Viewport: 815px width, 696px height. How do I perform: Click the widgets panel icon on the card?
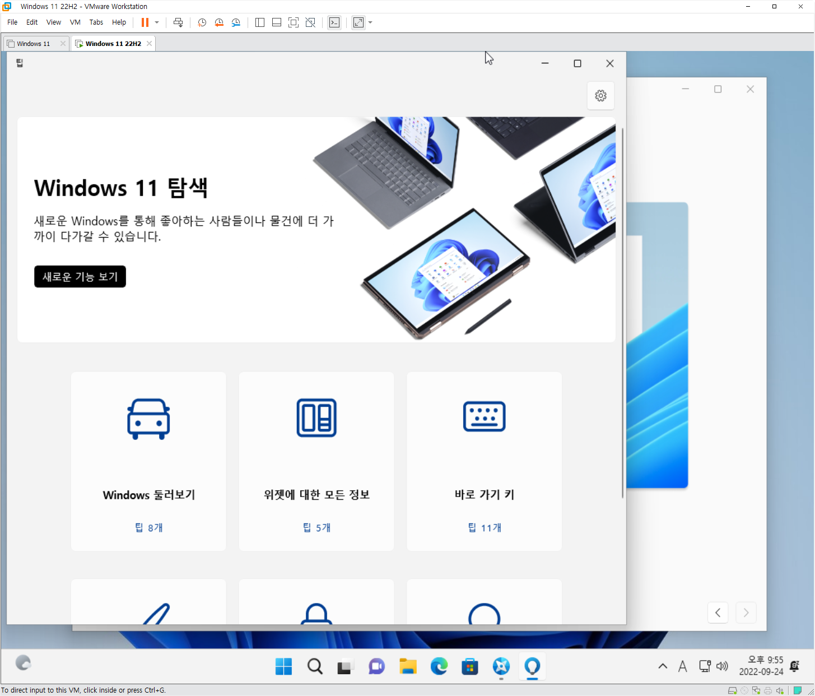click(316, 417)
